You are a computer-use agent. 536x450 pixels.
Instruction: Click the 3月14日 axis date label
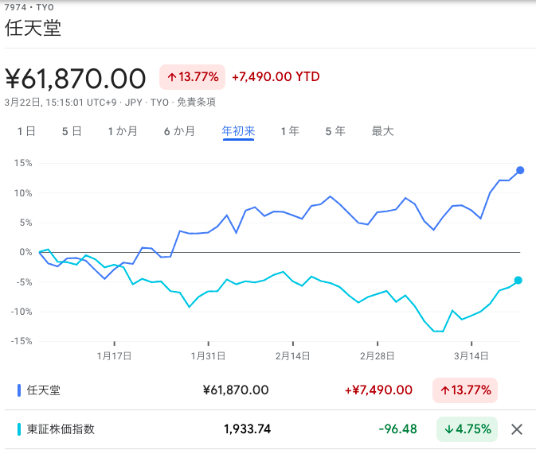[x=471, y=356]
